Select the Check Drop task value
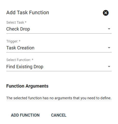 [x=18, y=29]
